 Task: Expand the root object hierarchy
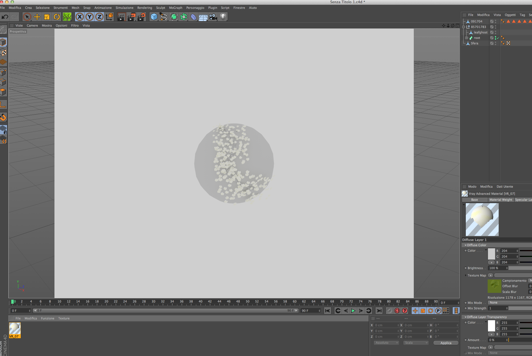pyautogui.click(x=466, y=38)
